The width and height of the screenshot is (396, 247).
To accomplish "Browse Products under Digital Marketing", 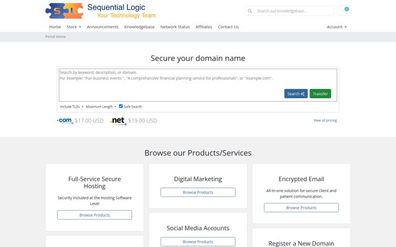I will coord(198,192).
